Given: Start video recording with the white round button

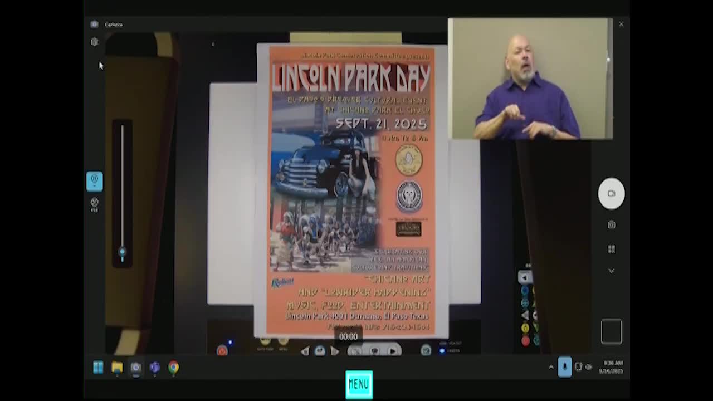Looking at the screenshot, I should 611,193.
